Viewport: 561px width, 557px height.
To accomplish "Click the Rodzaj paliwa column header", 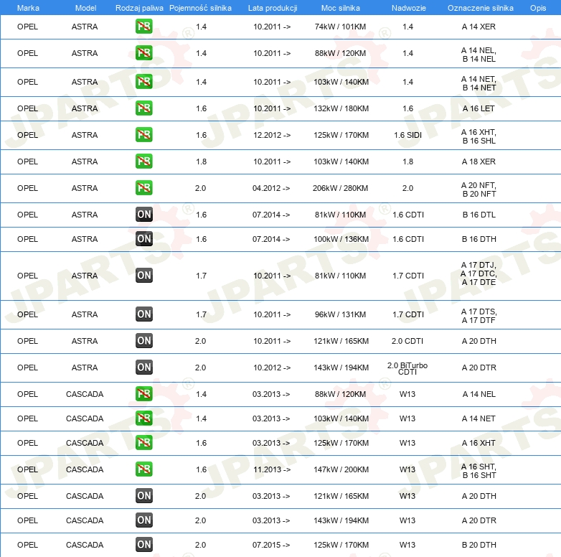I will [139, 7].
